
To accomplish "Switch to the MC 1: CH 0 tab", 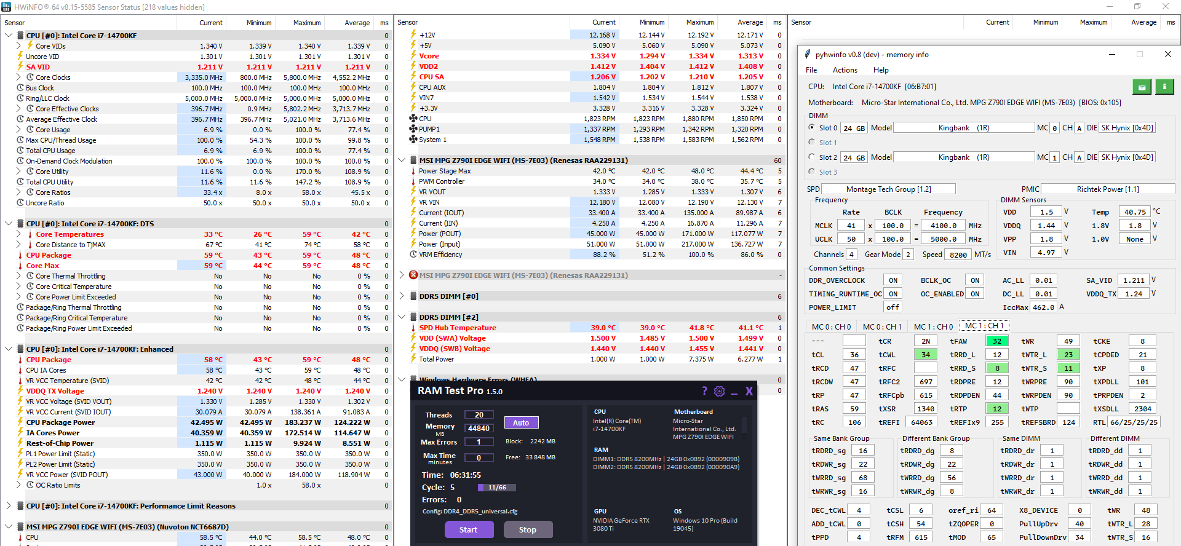I will click(933, 326).
